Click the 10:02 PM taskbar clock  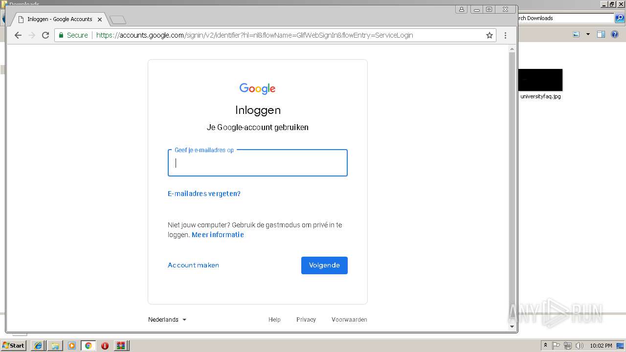pos(601,346)
